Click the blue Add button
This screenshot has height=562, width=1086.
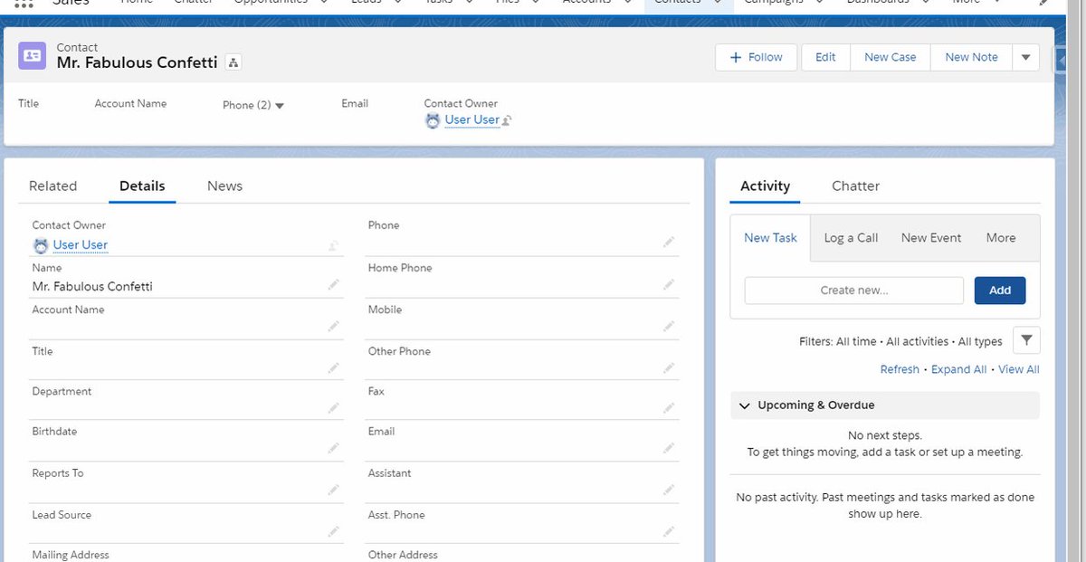coord(1000,291)
